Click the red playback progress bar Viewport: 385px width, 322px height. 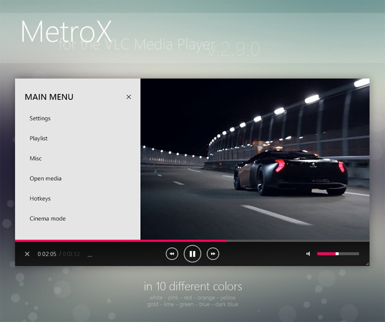[x=121, y=241]
